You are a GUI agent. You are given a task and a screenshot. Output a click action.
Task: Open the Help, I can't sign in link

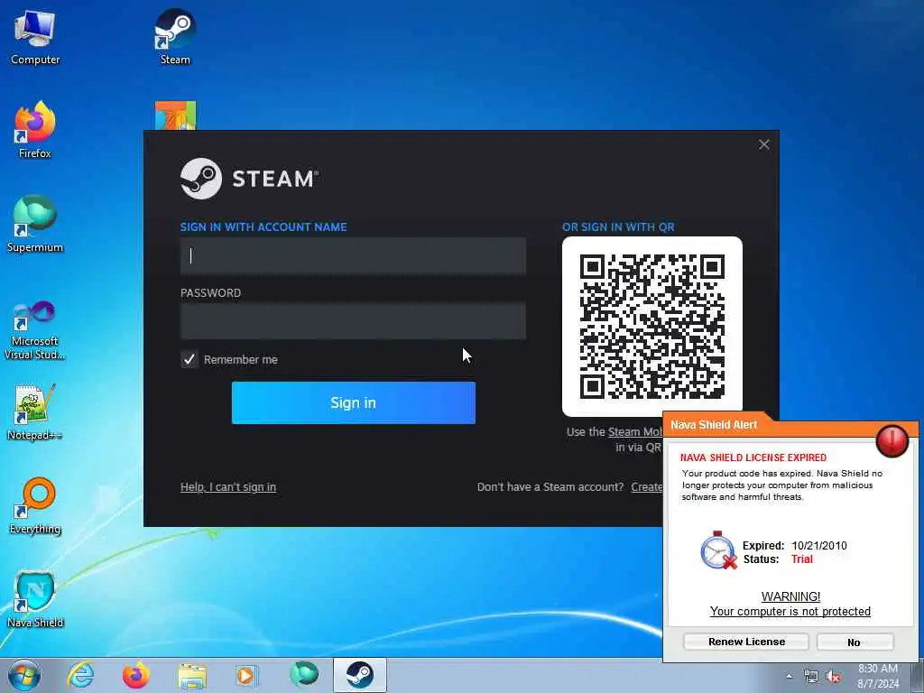pyautogui.click(x=228, y=487)
